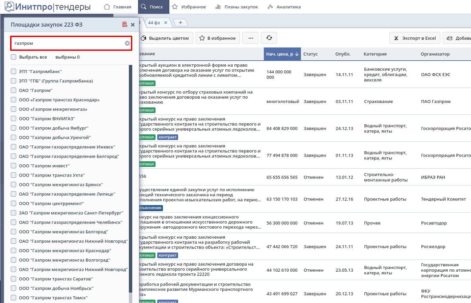Click the Инитпро тендеры logo
This screenshot has height=303, width=471.
(48, 7)
